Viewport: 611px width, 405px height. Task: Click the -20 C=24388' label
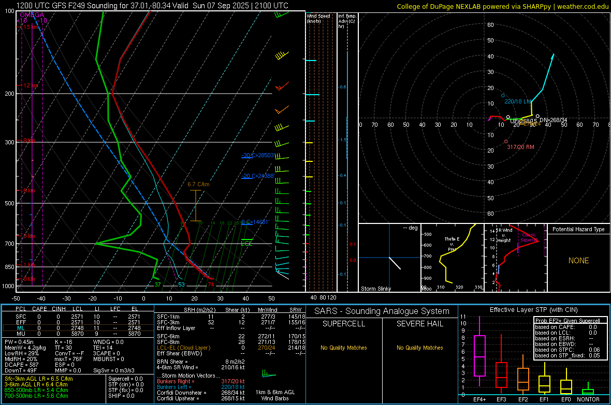point(258,176)
